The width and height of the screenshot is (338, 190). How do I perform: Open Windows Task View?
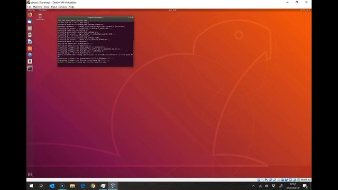pos(41,186)
